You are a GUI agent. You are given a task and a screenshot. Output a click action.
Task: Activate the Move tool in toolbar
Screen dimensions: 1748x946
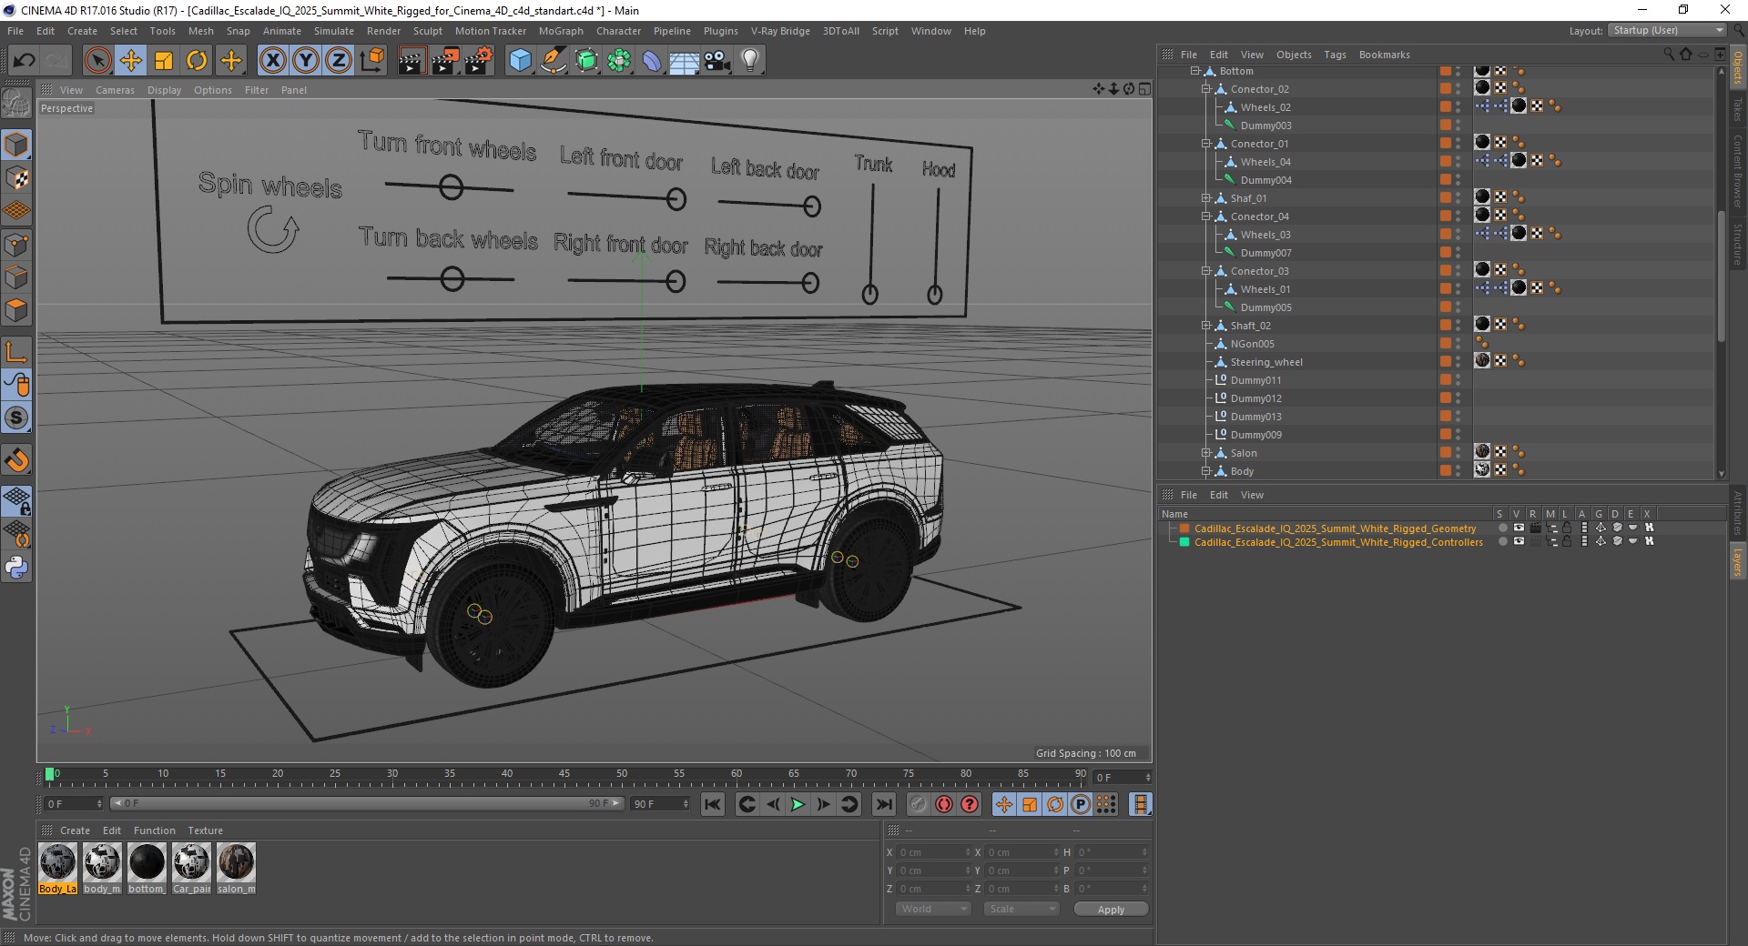131,61
